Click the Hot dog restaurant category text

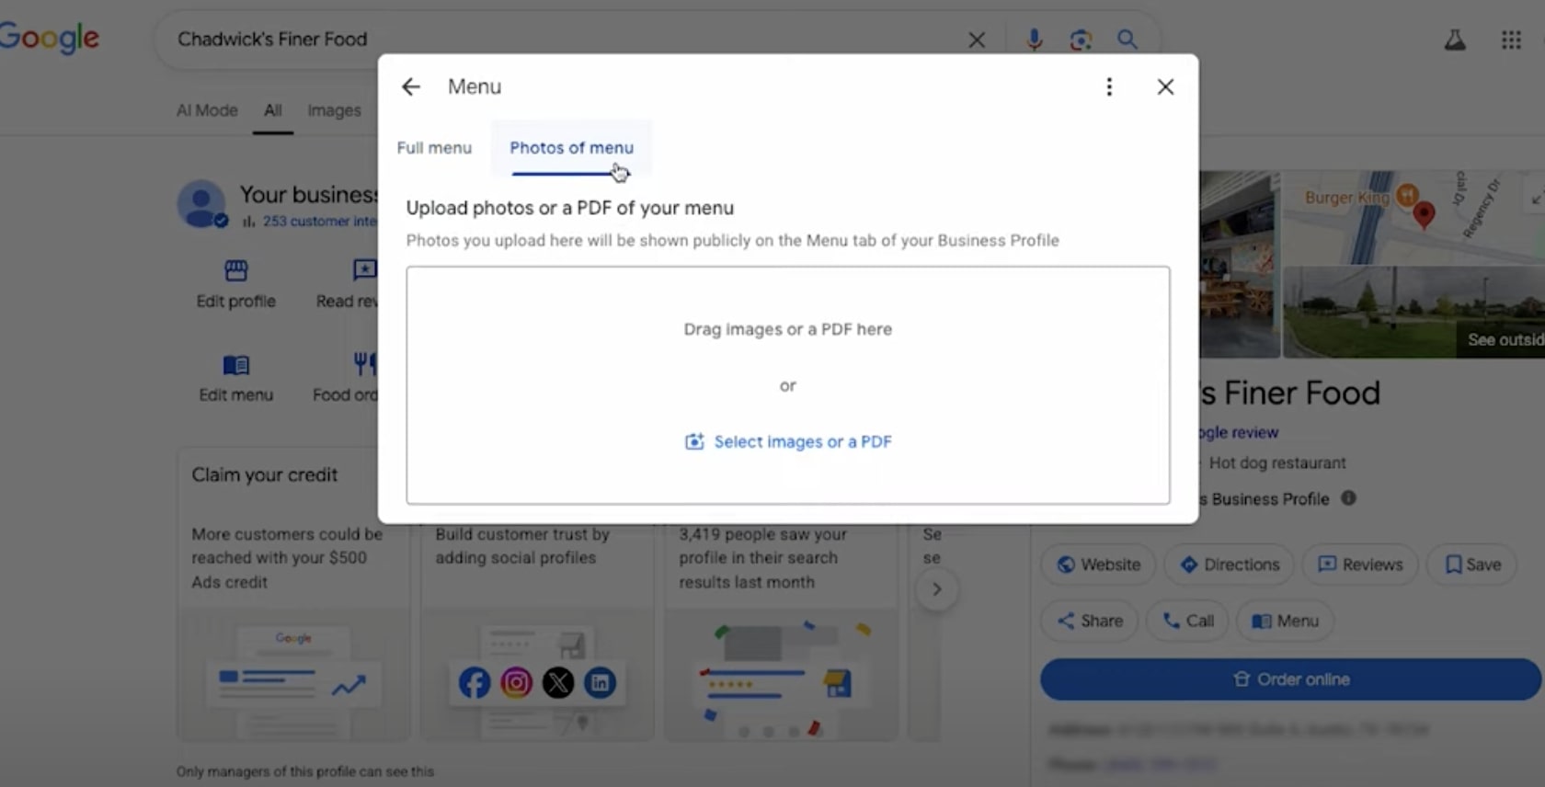click(1277, 462)
